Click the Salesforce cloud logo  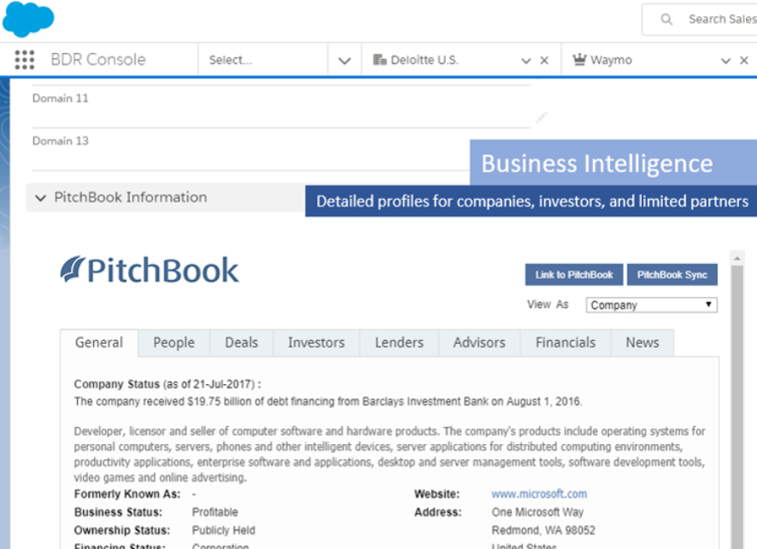pos(28,19)
